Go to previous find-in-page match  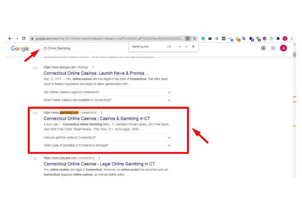tap(180, 47)
